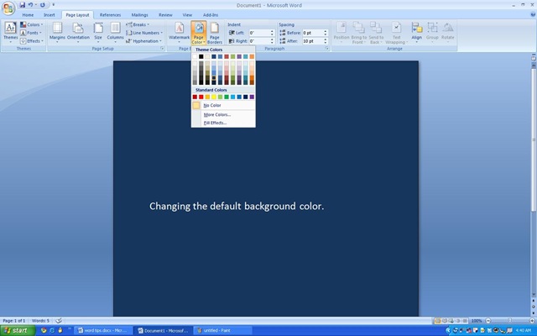Open the Watermark gallery
The image size is (537, 336).
179,33
